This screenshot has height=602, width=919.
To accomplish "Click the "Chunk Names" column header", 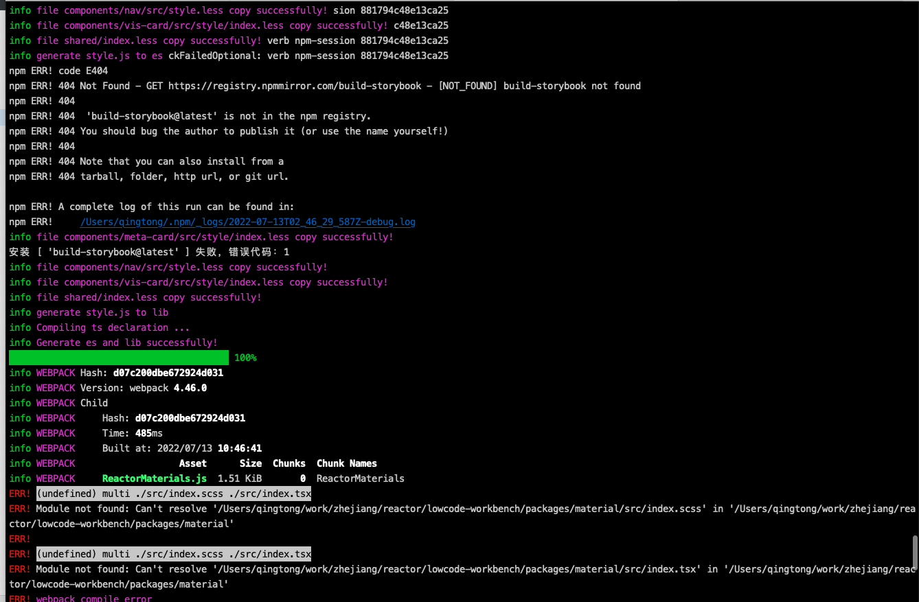I will coord(347,463).
